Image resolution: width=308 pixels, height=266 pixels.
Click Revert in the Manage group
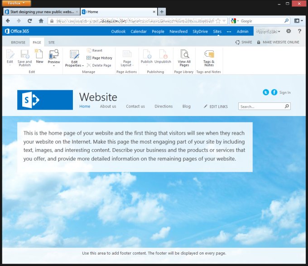pos(95,50)
